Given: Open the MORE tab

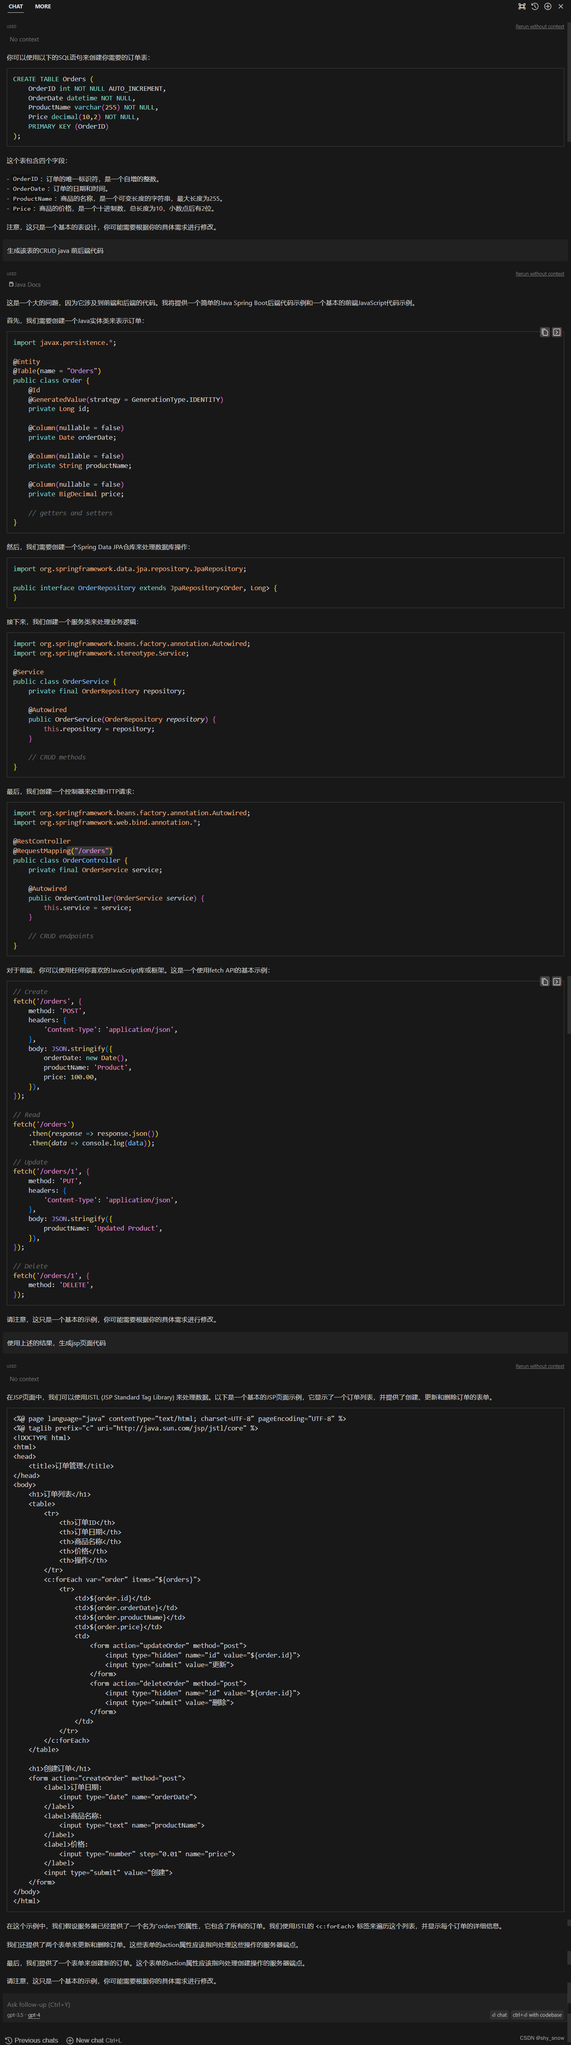Looking at the screenshot, I should [x=43, y=6].
